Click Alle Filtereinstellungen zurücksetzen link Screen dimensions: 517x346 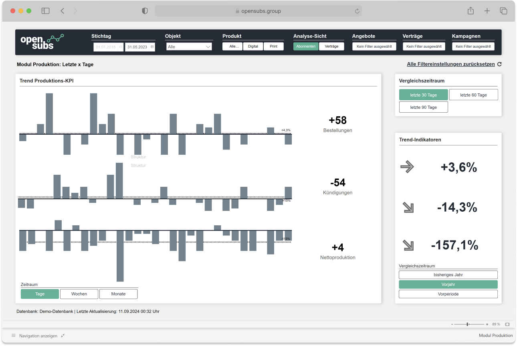coord(451,64)
